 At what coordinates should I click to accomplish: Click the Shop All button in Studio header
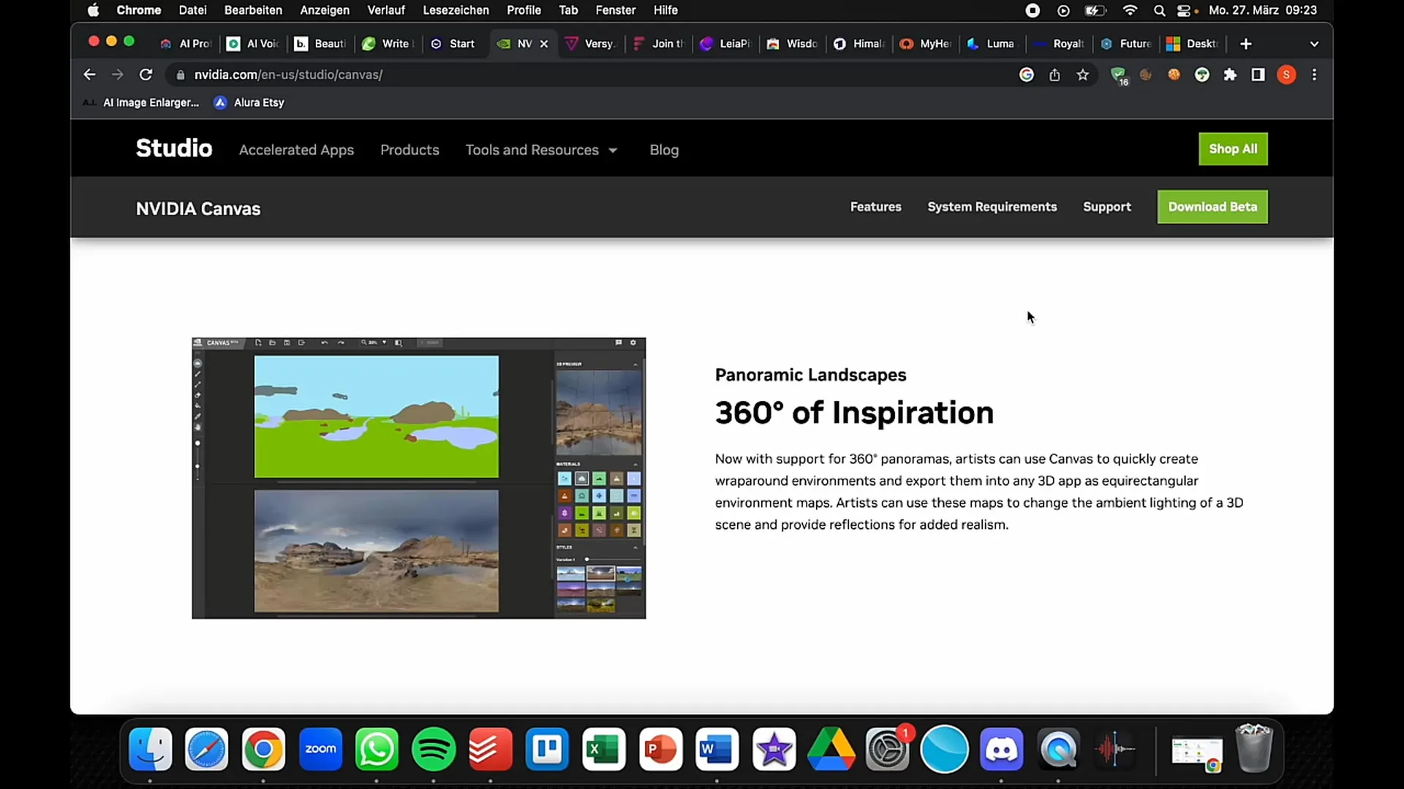(1234, 148)
